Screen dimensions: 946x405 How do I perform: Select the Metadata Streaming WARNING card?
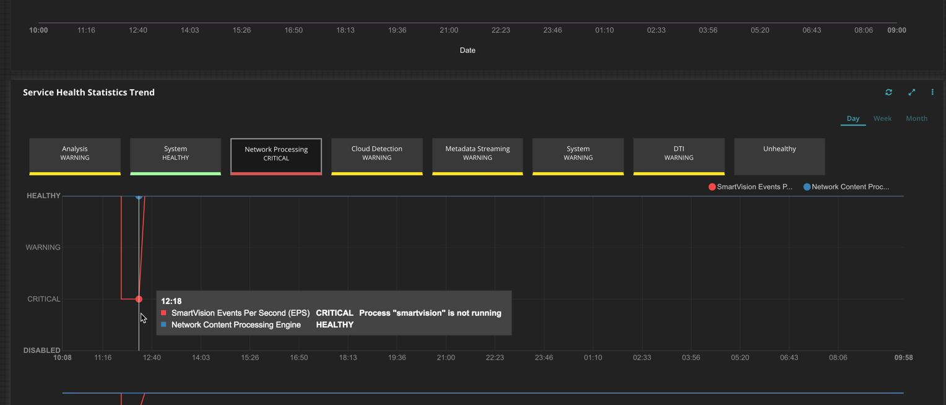477,157
